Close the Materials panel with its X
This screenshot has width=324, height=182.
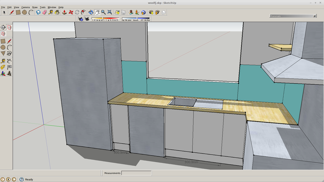tap(315, 16)
